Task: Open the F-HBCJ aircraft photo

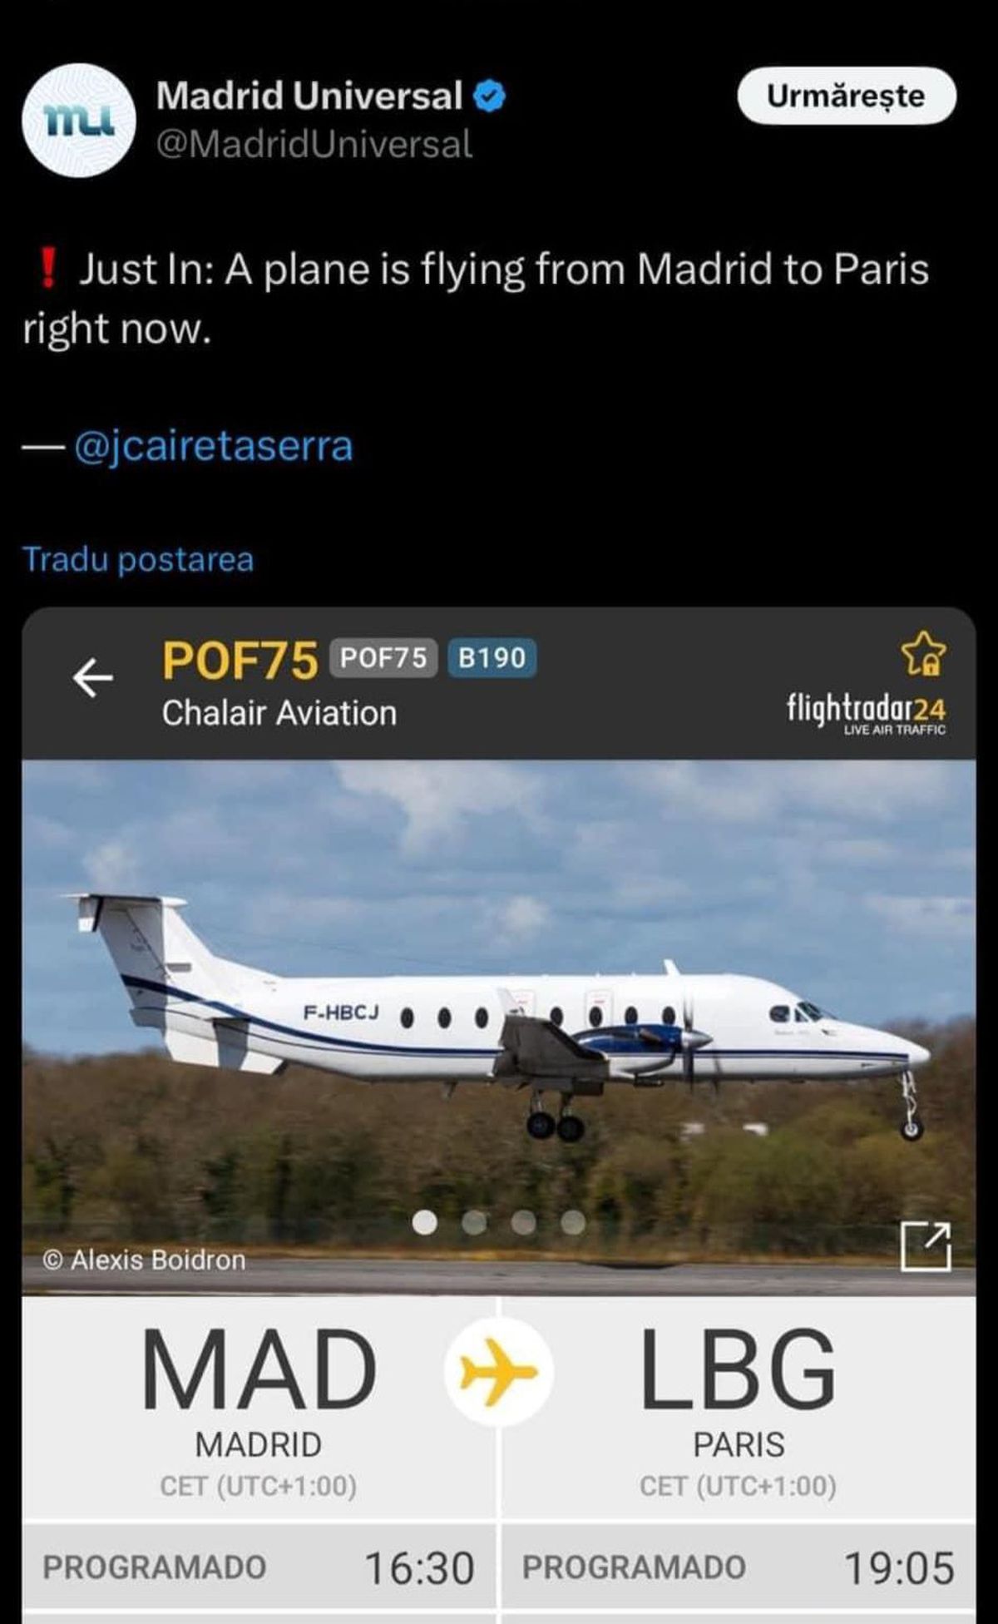Action: coord(499,1027)
